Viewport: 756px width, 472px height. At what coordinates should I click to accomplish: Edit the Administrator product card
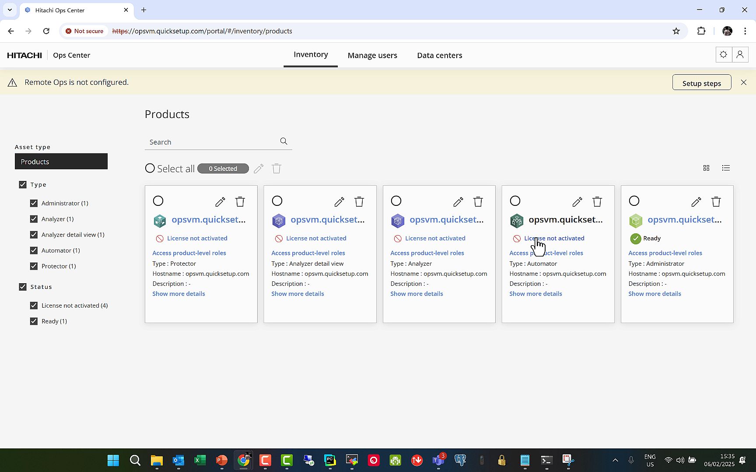696,201
